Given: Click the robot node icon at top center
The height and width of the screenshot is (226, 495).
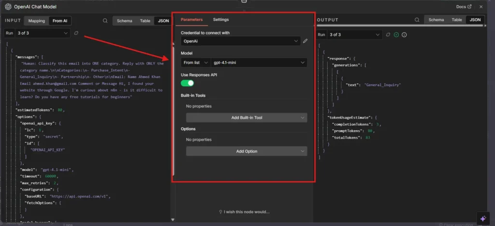Looking at the screenshot, I should tap(244, 1).
